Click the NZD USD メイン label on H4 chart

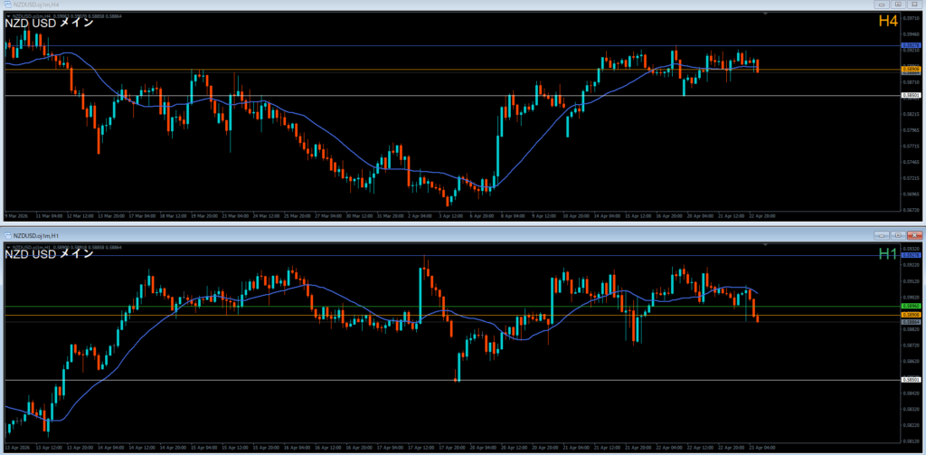tap(50, 24)
